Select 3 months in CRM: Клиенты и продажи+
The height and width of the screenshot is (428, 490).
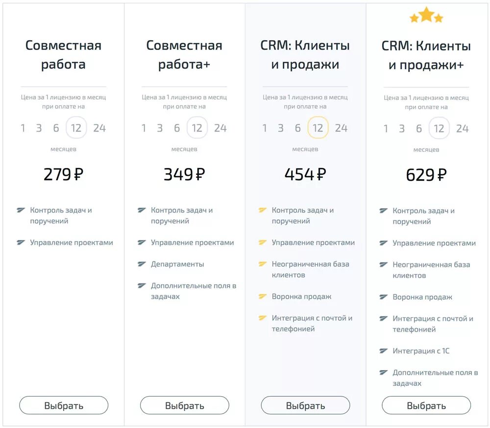402,128
